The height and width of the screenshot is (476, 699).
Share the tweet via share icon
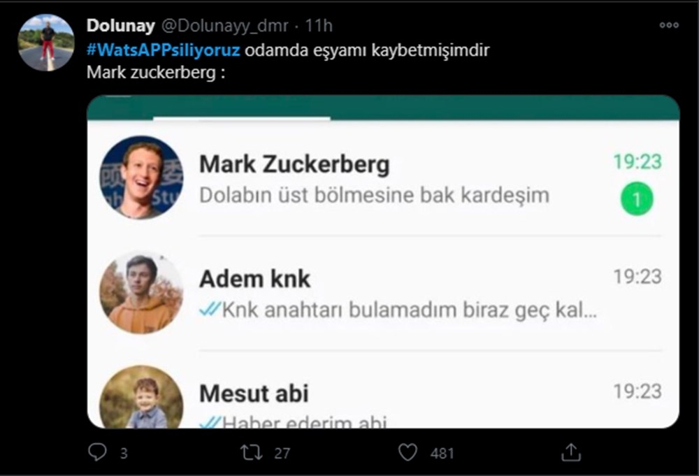pyautogui.click(x=571, y=452)
